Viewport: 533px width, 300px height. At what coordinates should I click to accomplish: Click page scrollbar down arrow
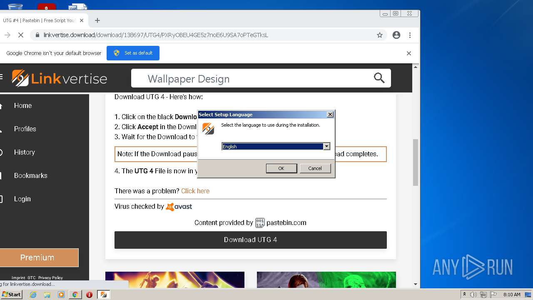tap(416, 284)
